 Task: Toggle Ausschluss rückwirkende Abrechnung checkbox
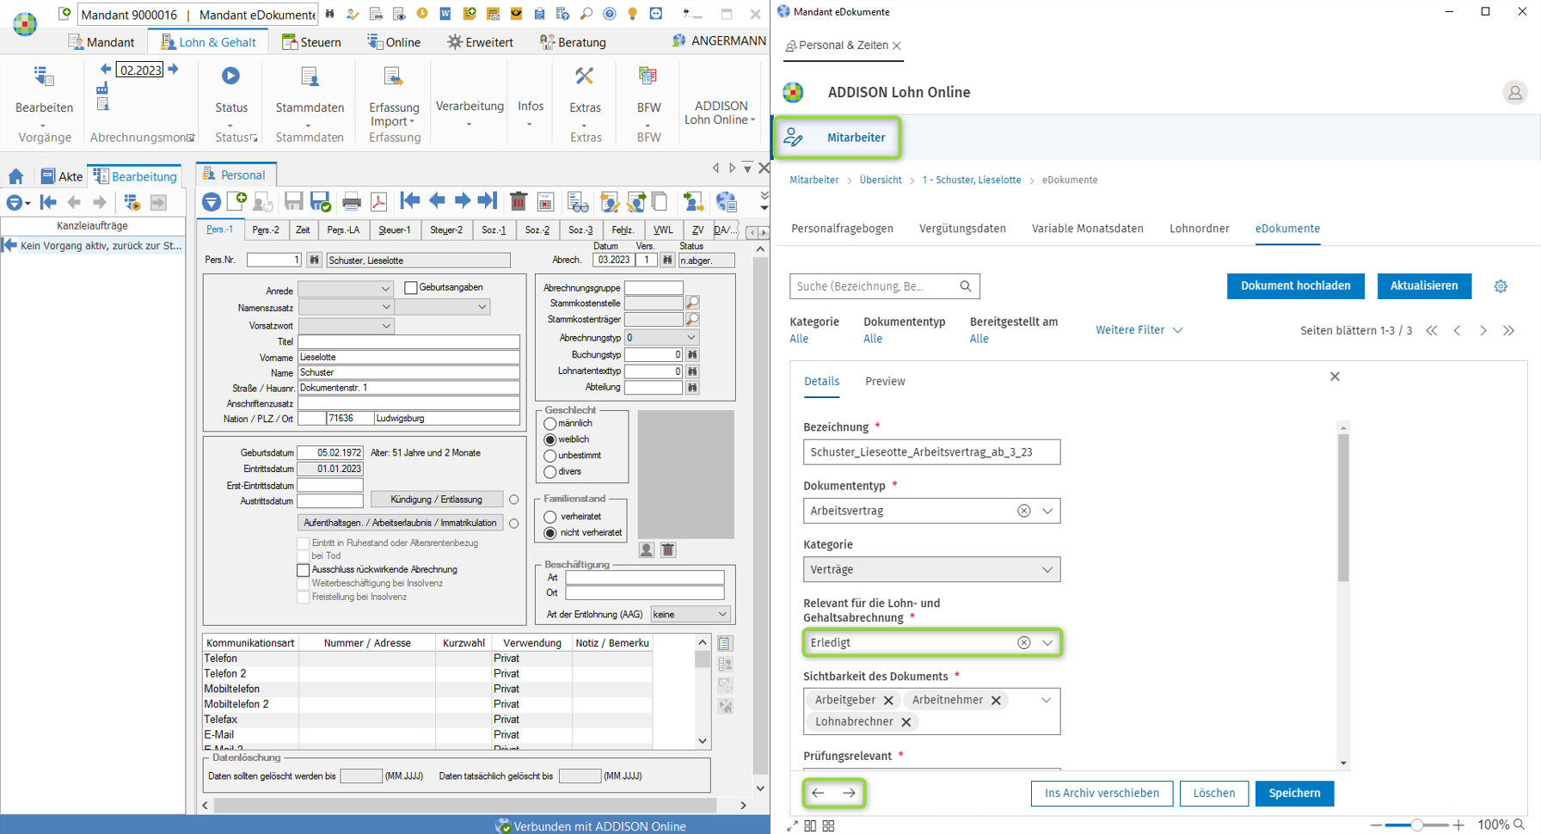point(303,570)
